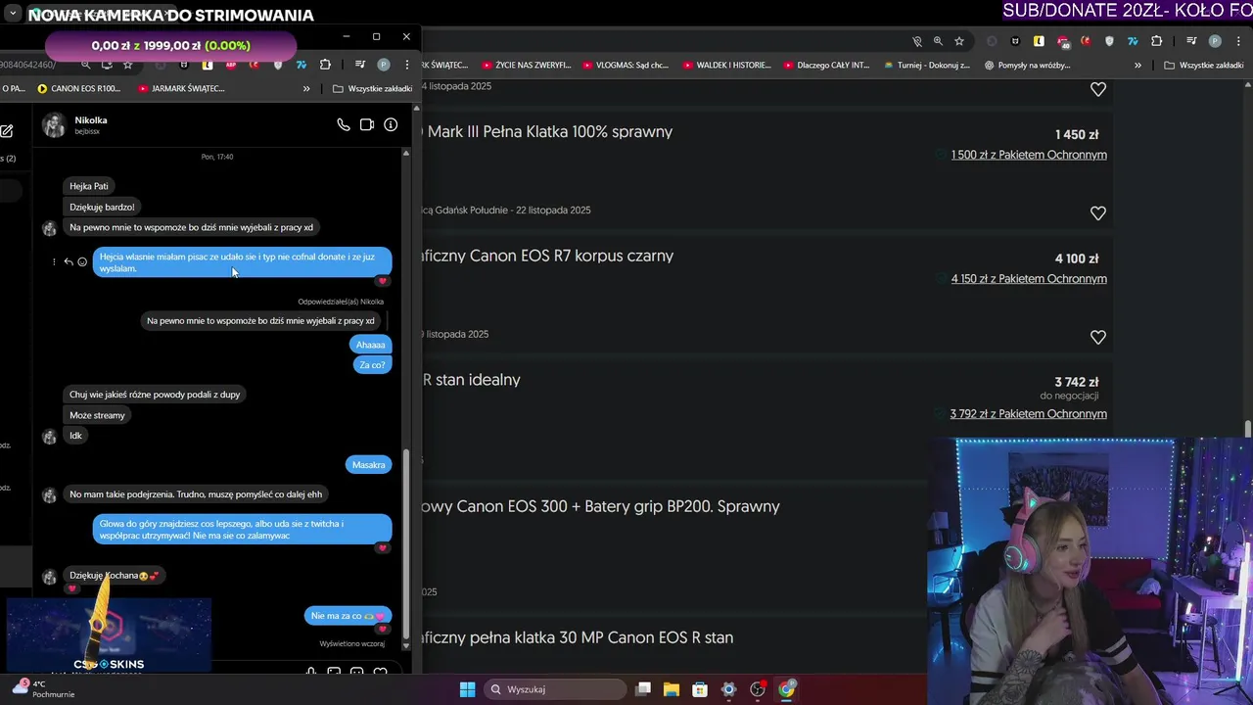Click the shield extension in listings window
This screenshot has width=1253, height=705.
coord(1109,41)
